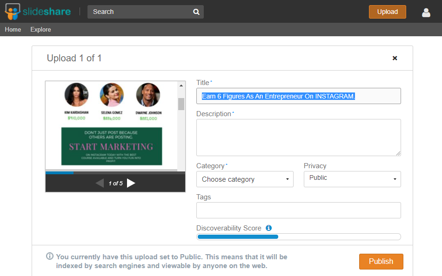Go to next slide in preview
The width and height of the screenshot is (442, 276).
tap(131, 183)
